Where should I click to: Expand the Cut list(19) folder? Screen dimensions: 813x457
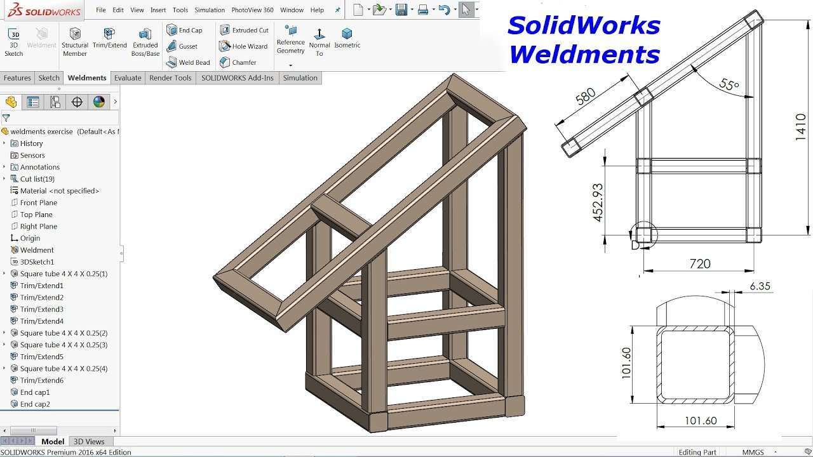[4, 179]
